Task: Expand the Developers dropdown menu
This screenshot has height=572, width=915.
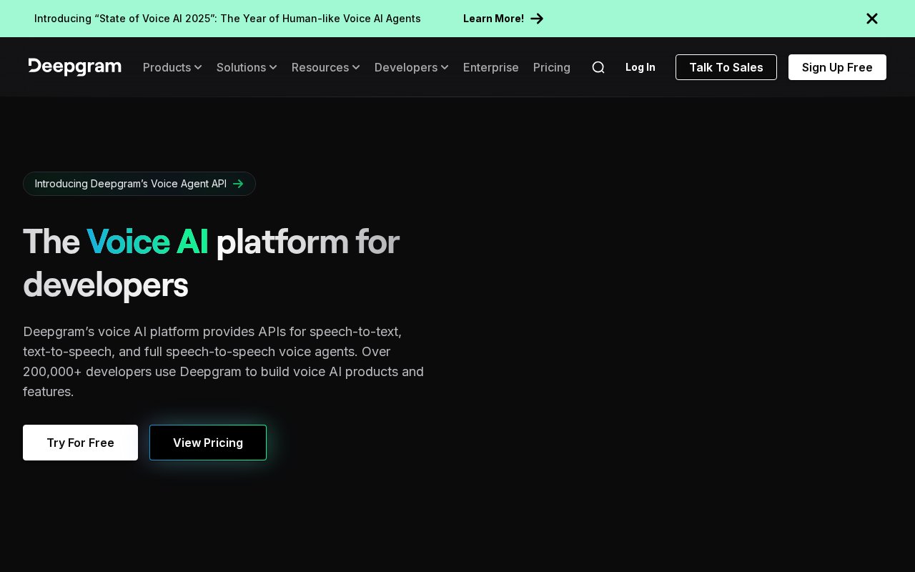Action: coord(412,67)
